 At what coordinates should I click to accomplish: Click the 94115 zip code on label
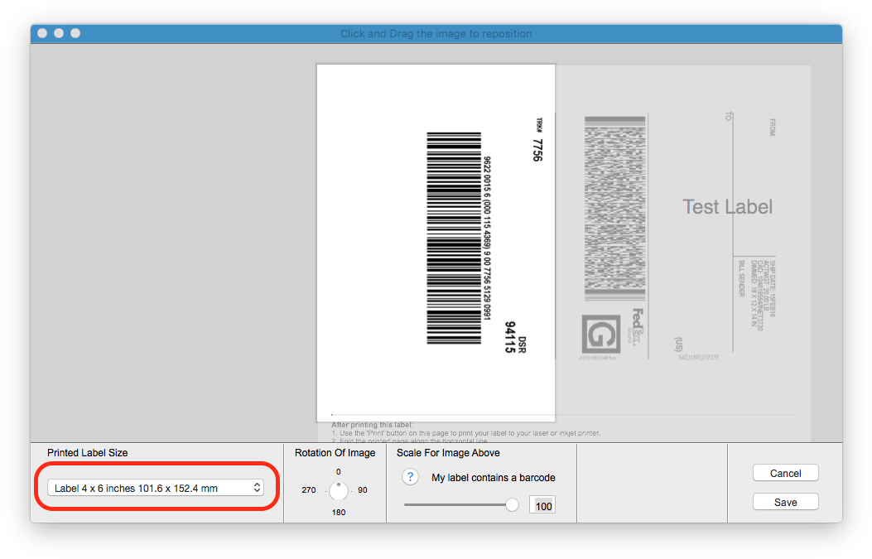pyautogui.click(x=510, y=337)
